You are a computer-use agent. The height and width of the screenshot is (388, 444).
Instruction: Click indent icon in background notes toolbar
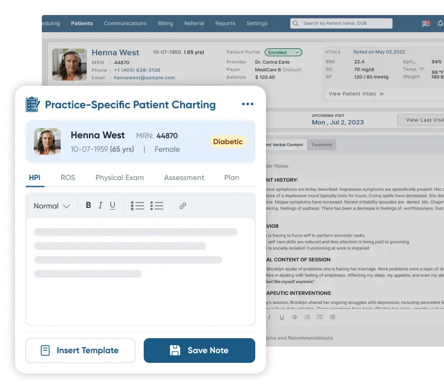coord(332,317)
